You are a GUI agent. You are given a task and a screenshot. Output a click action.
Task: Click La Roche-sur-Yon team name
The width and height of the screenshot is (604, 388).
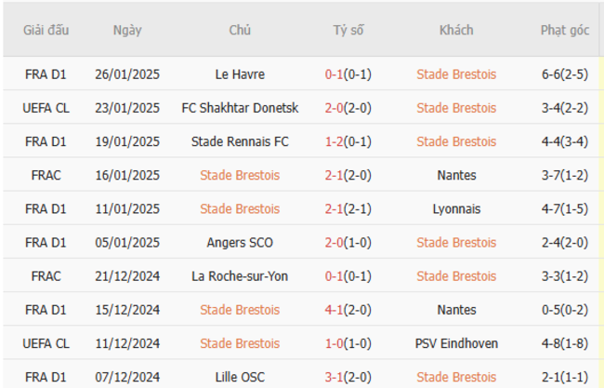(x=240, y=275)
